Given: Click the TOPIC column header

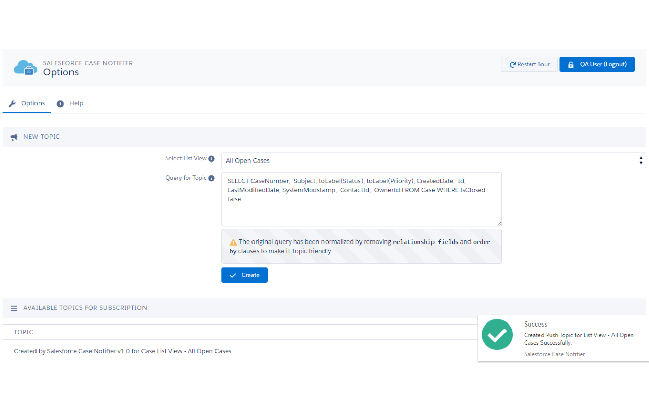Looking at the screenshot, I should [23, 332].
